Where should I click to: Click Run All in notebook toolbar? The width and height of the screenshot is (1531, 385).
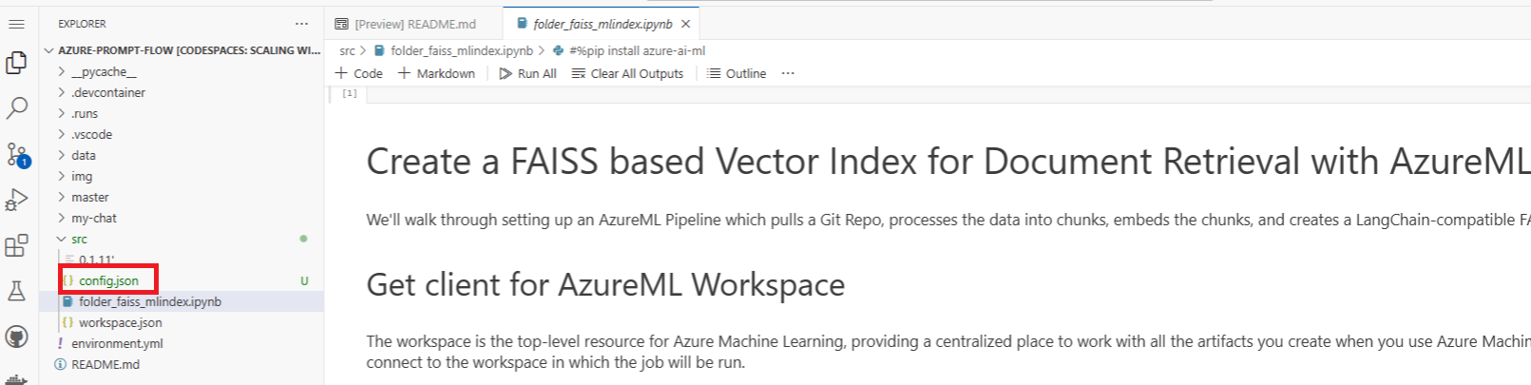[527, 73]
